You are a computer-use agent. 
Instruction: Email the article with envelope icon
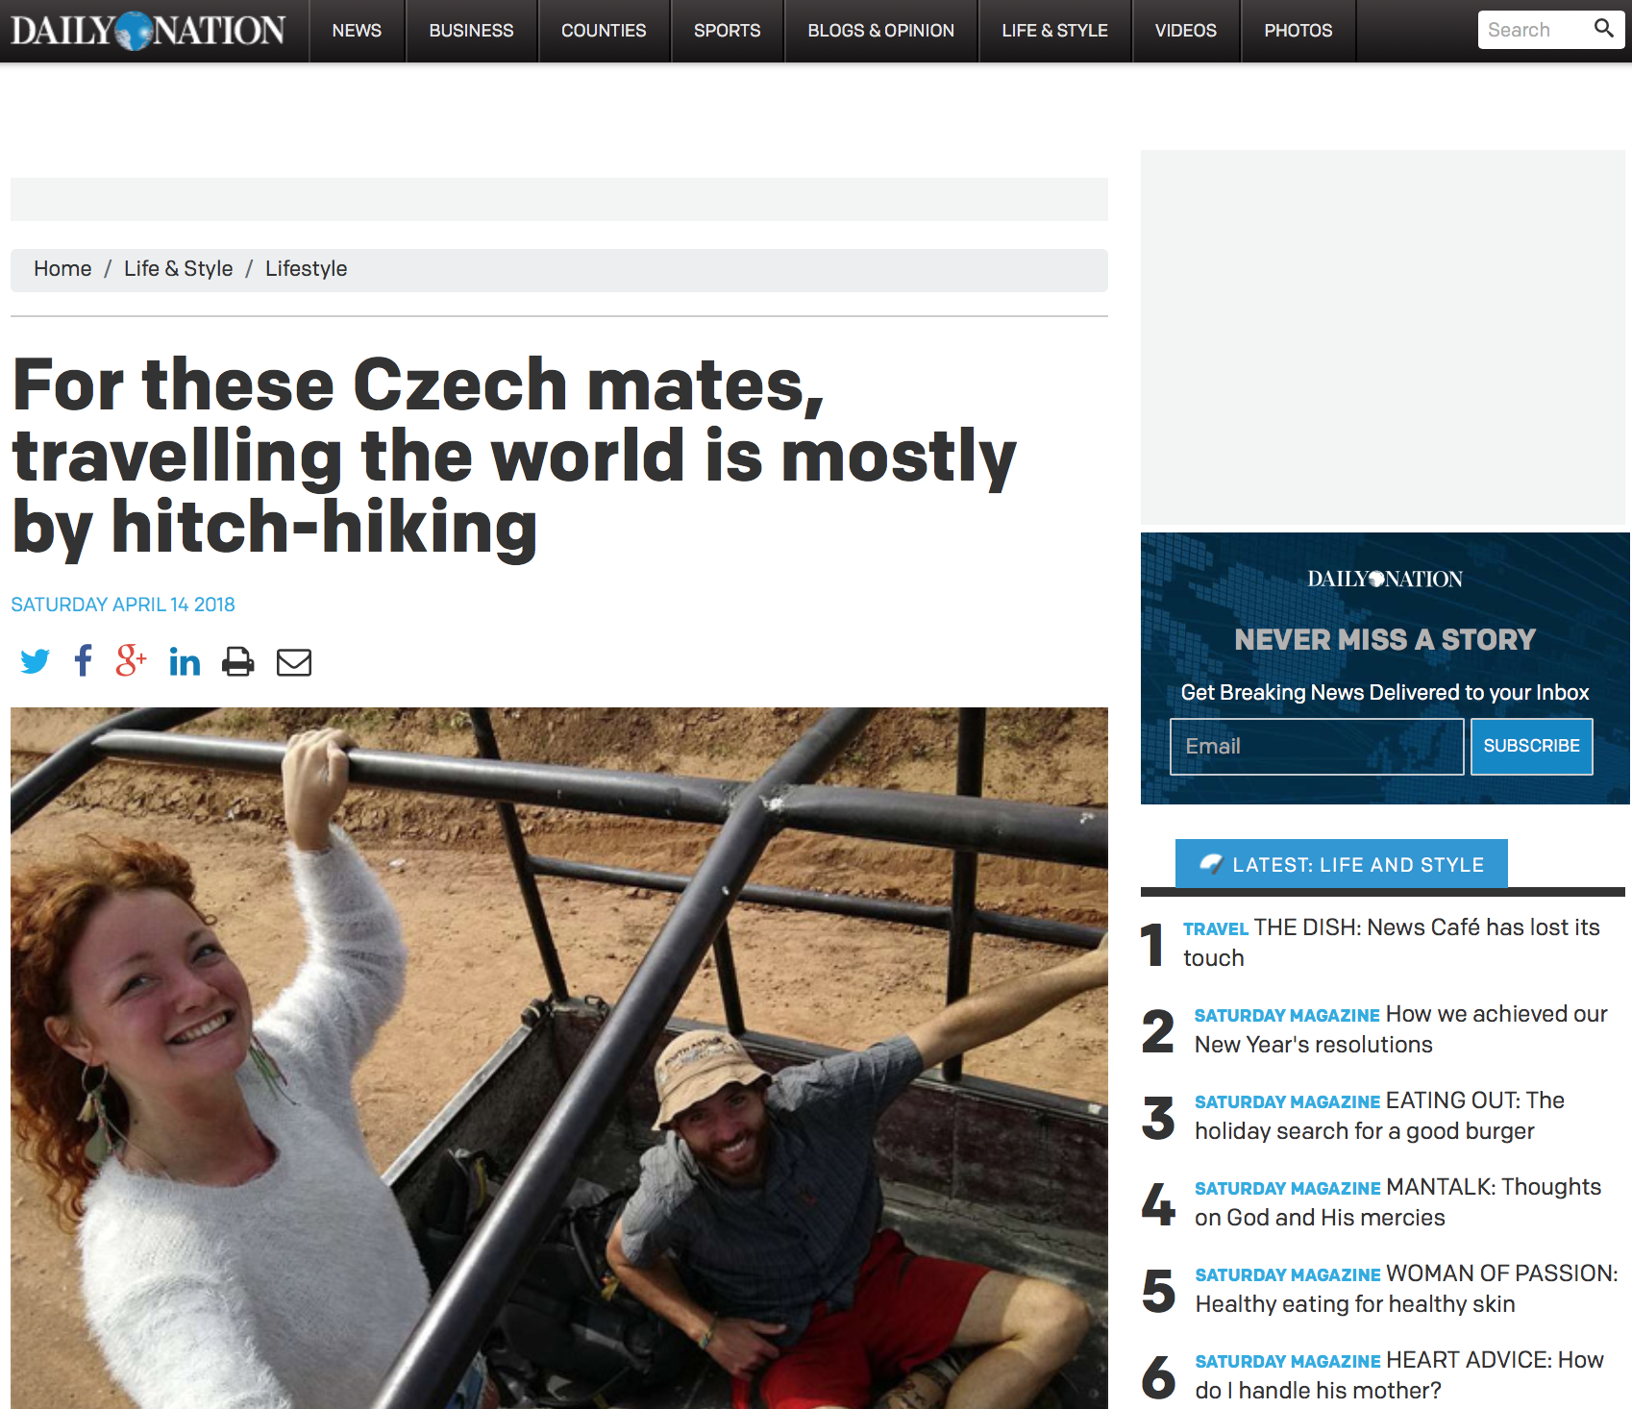click(x=294, y=662)
